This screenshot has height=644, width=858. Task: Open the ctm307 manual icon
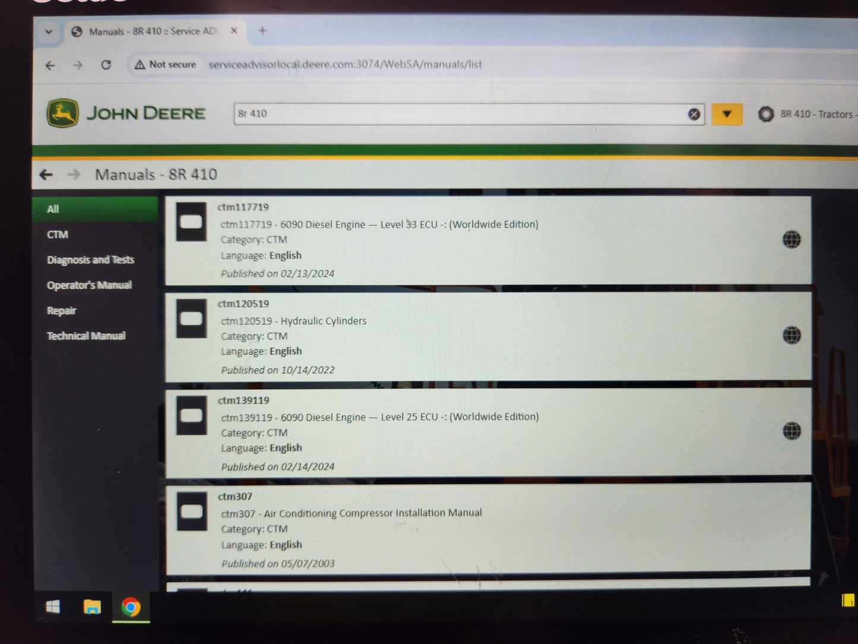[x=192, y=512]
